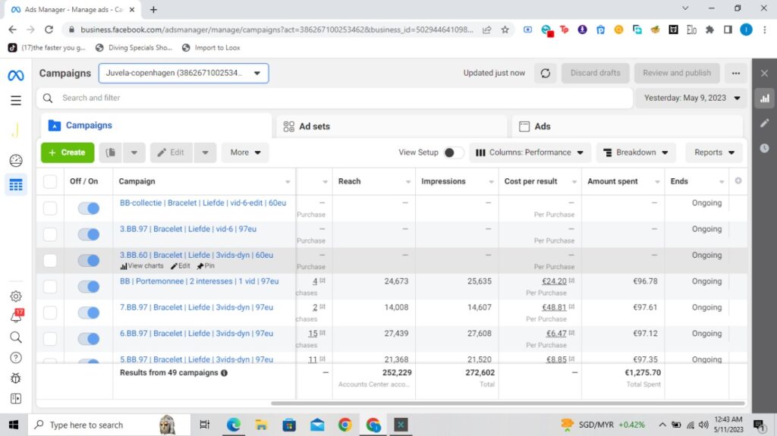Turn off the 3.BB.97 vid-6 campaign

click(89, 234)
